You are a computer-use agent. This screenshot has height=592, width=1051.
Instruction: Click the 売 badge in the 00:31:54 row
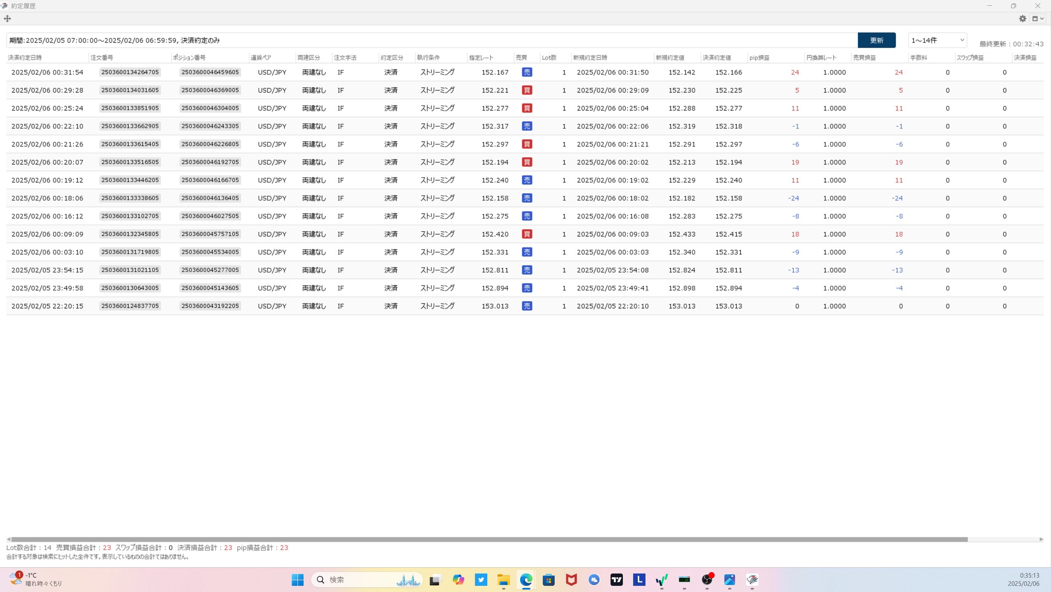click(527, 72)
